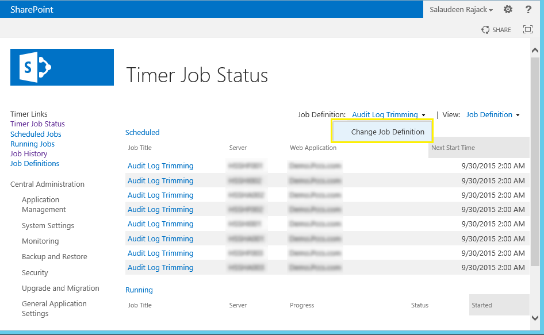Open the Settings gear menu
Image resolution: width=544 pixels, height=335 pixels.
click(507, 9)
